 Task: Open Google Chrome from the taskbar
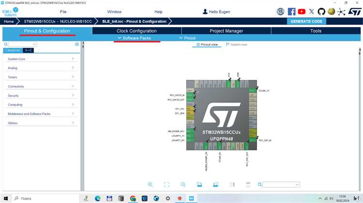coord(133,198)
